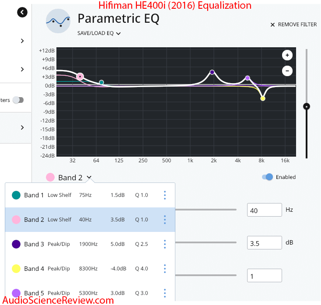Select the pink Band 2 node on graph
This screenshot has width=321, height=305.
click(x=80, y=77)
